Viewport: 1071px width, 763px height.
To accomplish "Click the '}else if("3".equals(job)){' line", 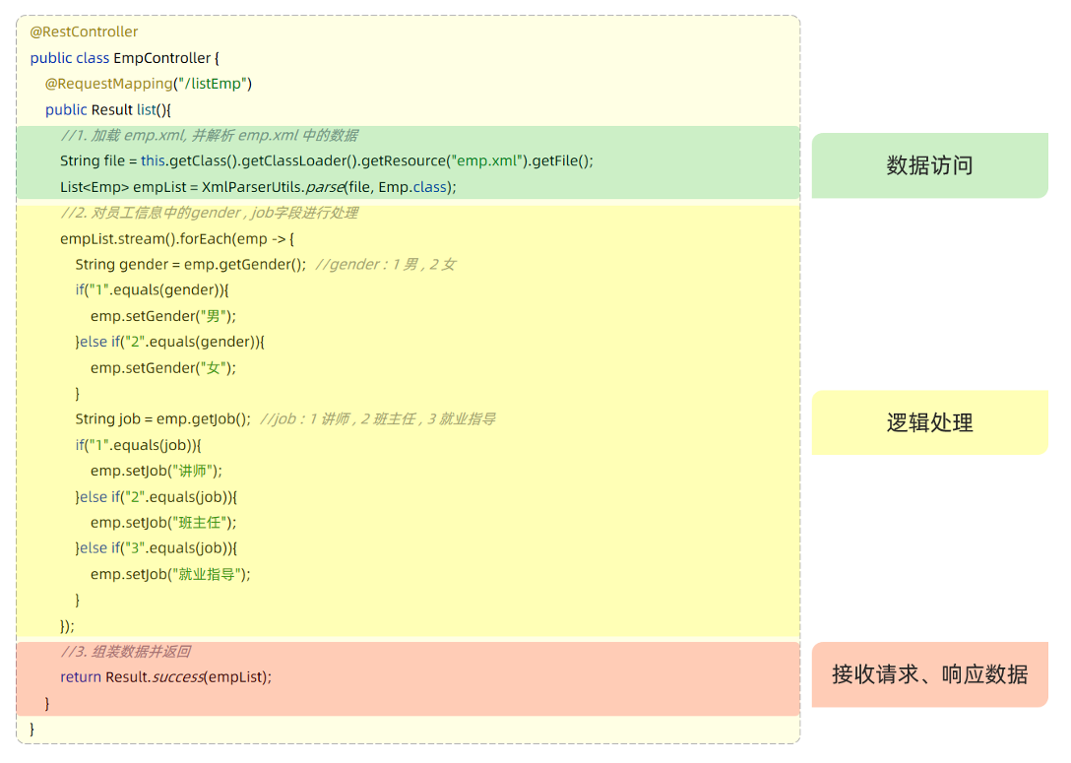I will point(157,547).
